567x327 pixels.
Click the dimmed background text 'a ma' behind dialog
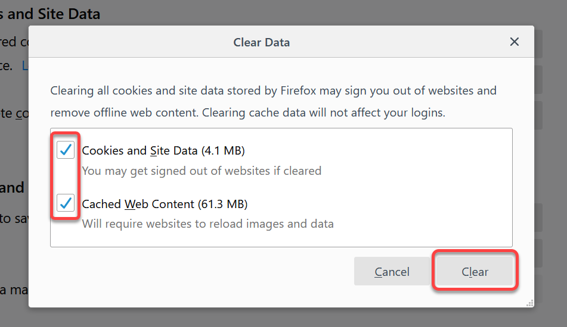coord(14,290)
